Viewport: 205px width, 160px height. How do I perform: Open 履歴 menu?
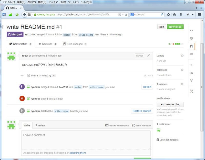click(x=42, y=2)
